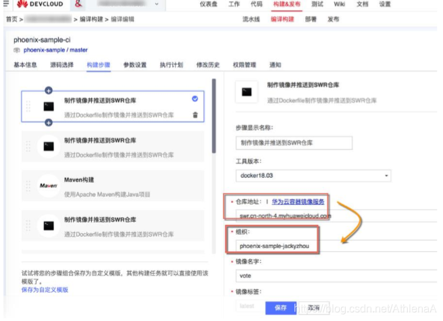Add step below selected step with plus icon
Screen dimensions: 443x321
point(49,123)
